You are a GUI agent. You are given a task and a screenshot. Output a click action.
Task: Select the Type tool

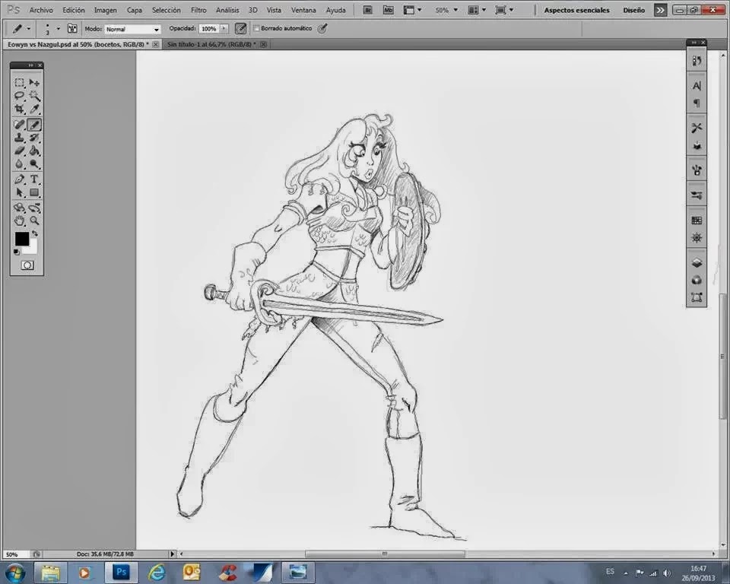pyautogui.click(x=34, y=179)
